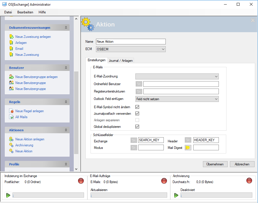Click green play icon in Archivierung panel

click(176, 195)
